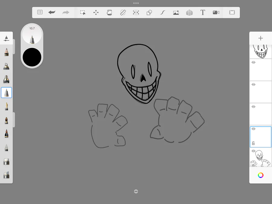Image resolution: width=272 pixels, height=204 pixels.
Task: Open the color wheel editor
Action: pyautogui.click(x=261, y=175)
